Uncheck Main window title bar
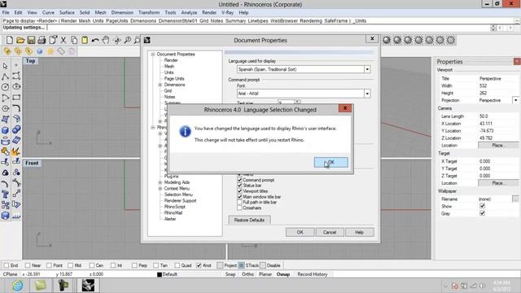521x293 pixels. 239,197
